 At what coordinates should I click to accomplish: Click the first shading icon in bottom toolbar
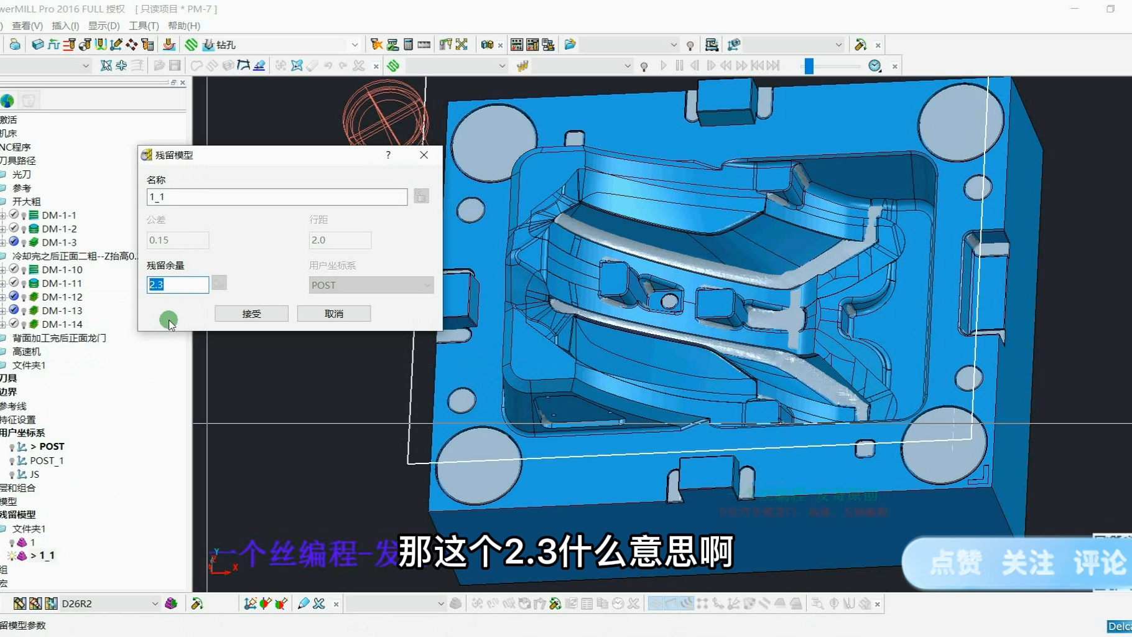pos(655,603)
